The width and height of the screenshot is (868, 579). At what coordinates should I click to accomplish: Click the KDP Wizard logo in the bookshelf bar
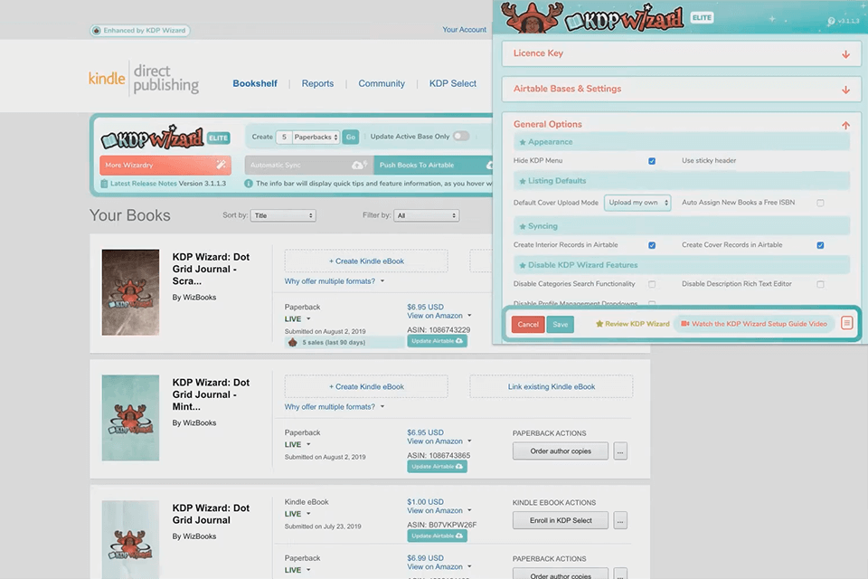pos(152,137)
